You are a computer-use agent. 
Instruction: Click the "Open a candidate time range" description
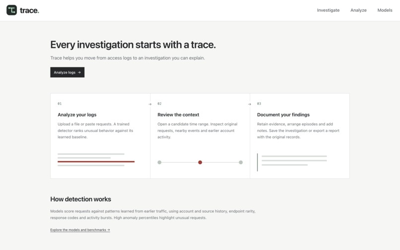pos(197,130)
